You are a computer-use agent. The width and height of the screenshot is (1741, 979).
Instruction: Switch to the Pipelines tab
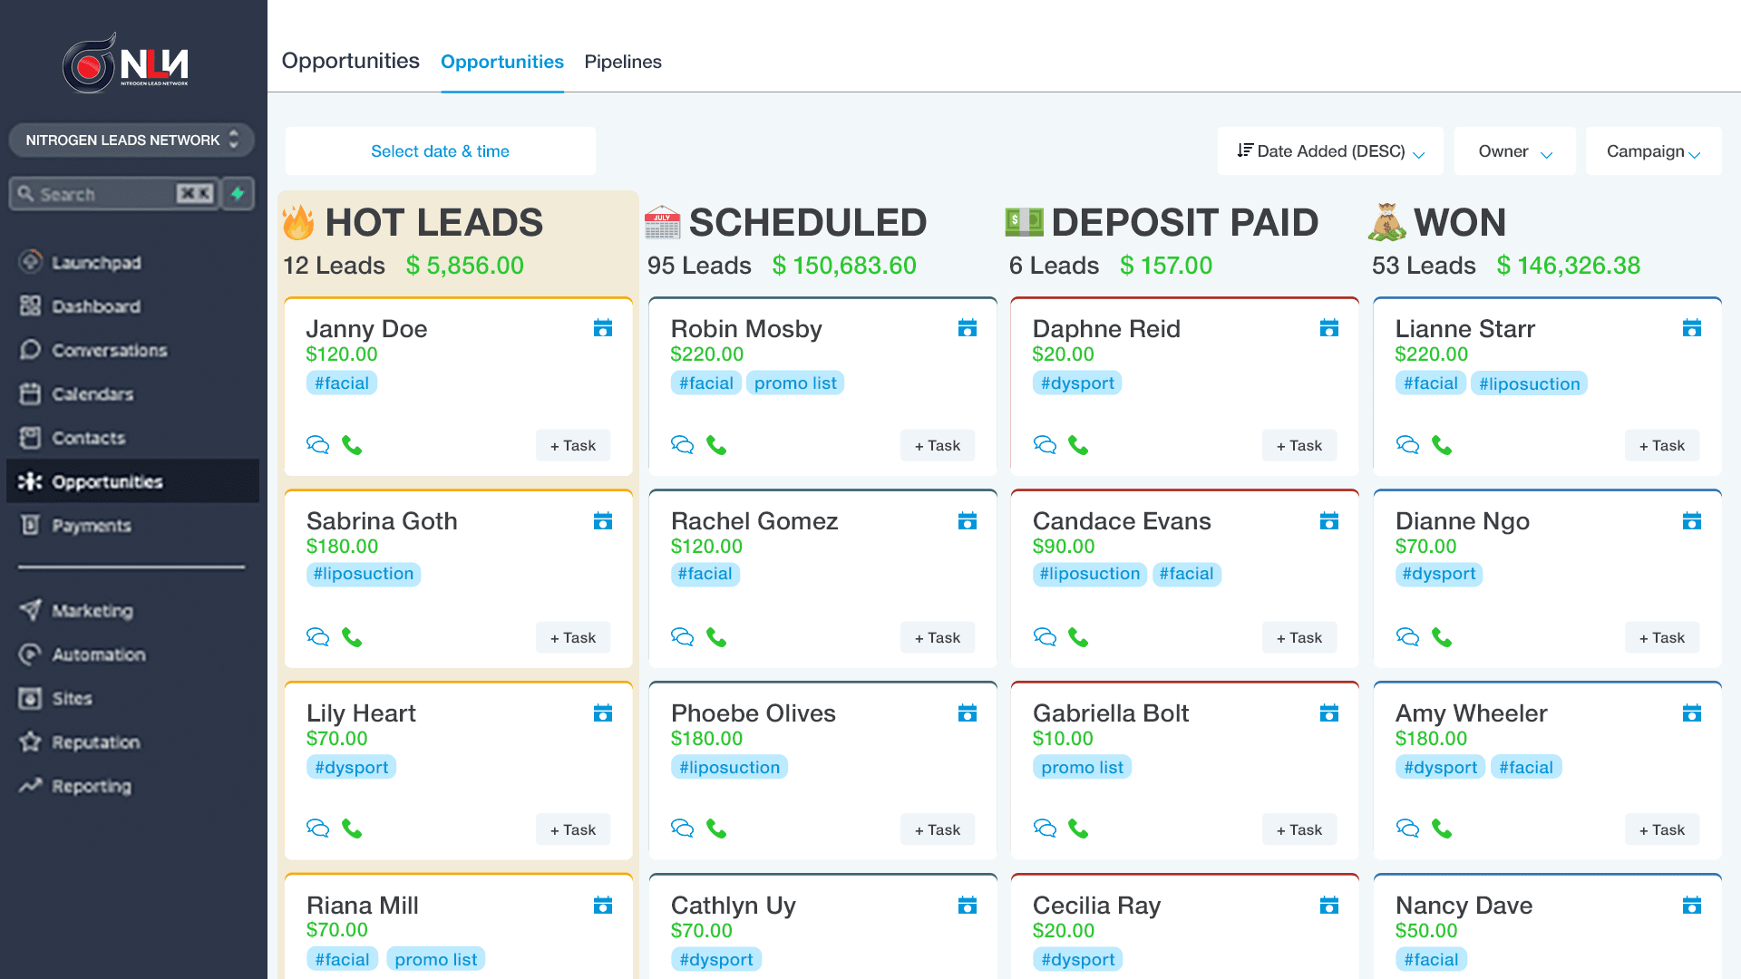pyautogui.click(x=622, y=62)
